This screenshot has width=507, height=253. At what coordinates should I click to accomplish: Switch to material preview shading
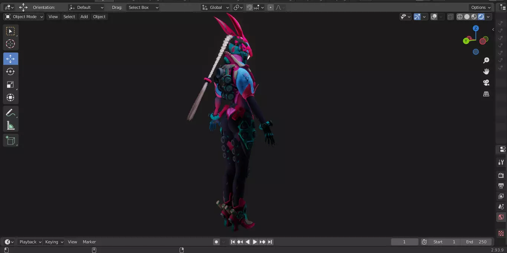click(x=474, y=17)
